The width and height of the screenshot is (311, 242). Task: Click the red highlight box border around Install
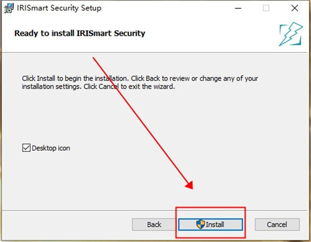point(210,207)
